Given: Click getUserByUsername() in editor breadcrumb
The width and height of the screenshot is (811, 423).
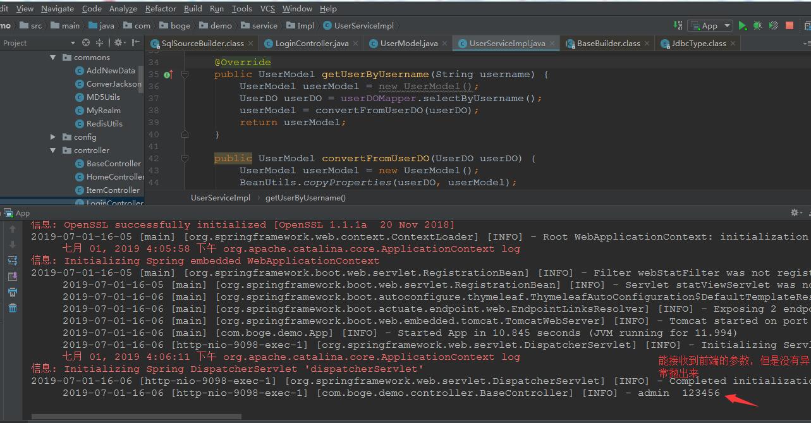Looking at the screenshot, I should [305, 198].
